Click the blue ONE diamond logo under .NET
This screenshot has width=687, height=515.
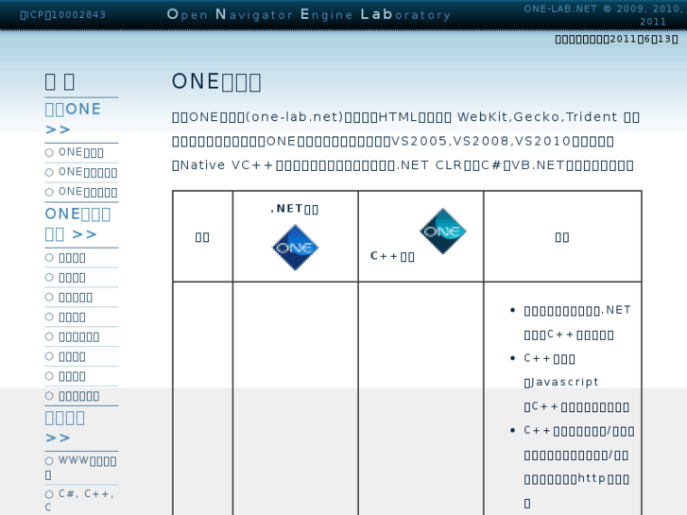(295, 248)
